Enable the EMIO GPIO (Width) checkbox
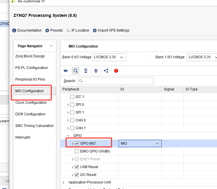The height and width of the screenshot is (189, 217). coord(77,151)
